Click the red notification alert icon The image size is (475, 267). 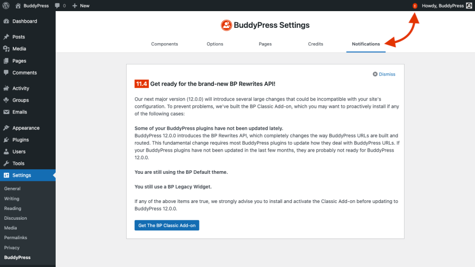tap(415, 6)
